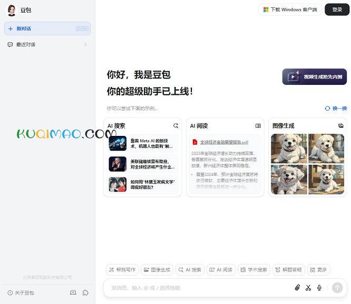Select the AI 搜索 skill chip
351x304 pixels.
(190, 270)
